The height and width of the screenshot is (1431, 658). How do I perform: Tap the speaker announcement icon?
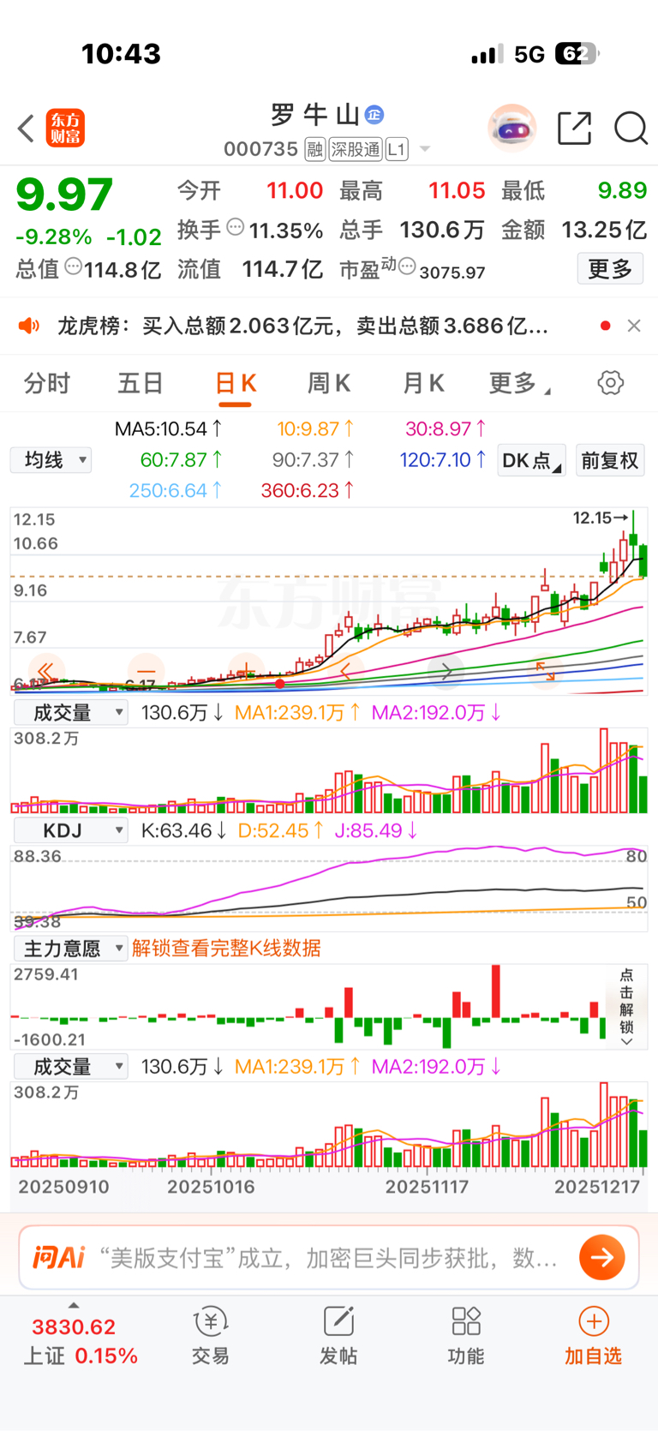(29, 326)
